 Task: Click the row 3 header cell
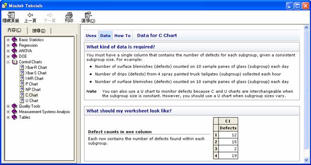pyautogui.click(x=216, y=149)
